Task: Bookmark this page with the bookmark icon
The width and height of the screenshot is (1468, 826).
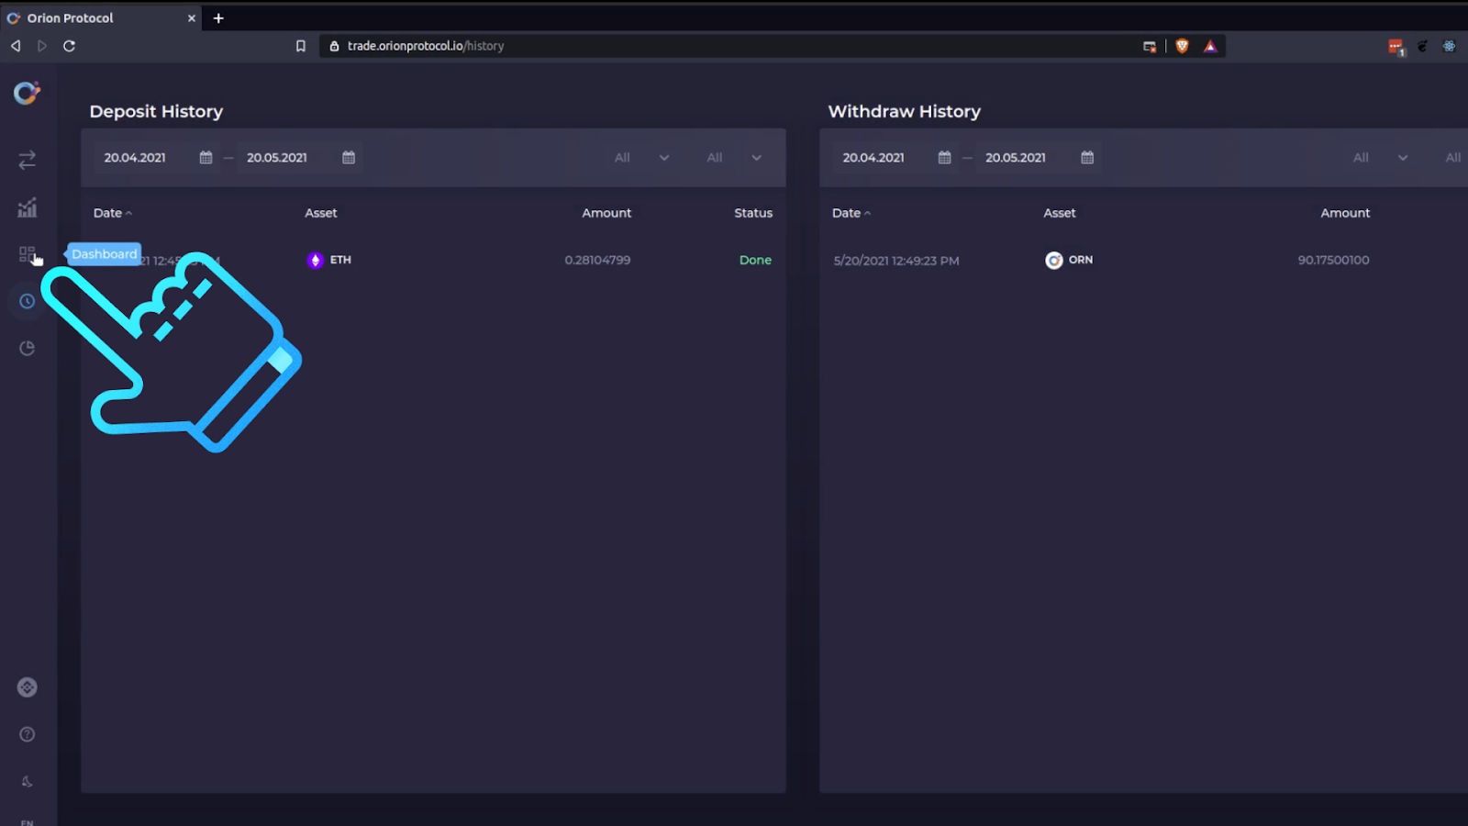Action: [x=300, y=46]
